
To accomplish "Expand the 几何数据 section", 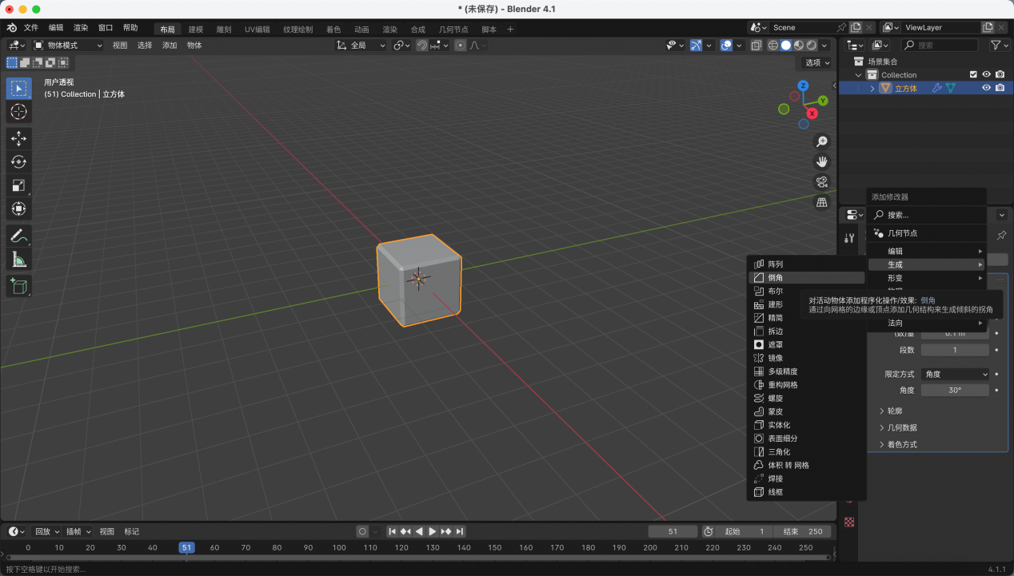I will point(902,427).
